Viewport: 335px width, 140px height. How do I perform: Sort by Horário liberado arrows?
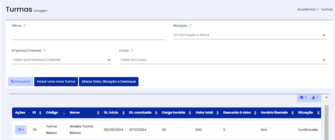point(293,113)
